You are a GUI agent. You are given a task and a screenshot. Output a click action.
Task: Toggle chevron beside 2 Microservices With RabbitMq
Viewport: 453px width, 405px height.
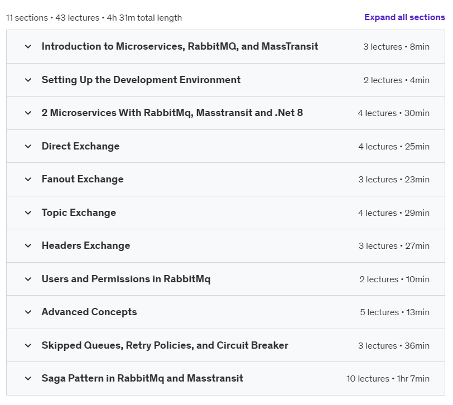(x=28, y=113)
